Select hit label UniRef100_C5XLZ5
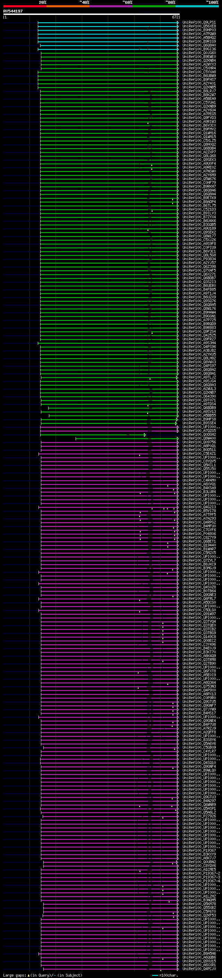This screenshot has width=222, height=978. (199, 141)
